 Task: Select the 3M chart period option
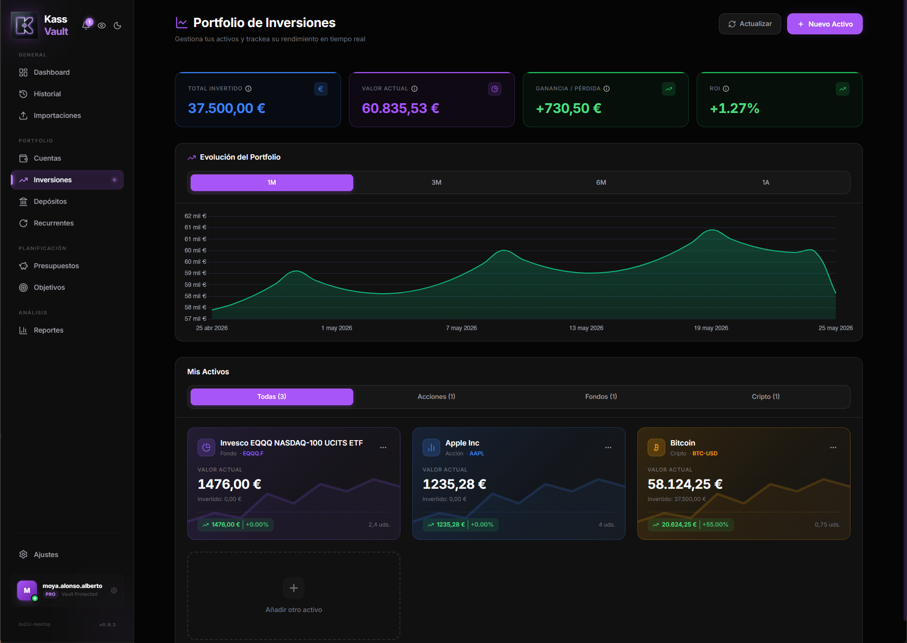pyautogui.click(x=436, y=182)
